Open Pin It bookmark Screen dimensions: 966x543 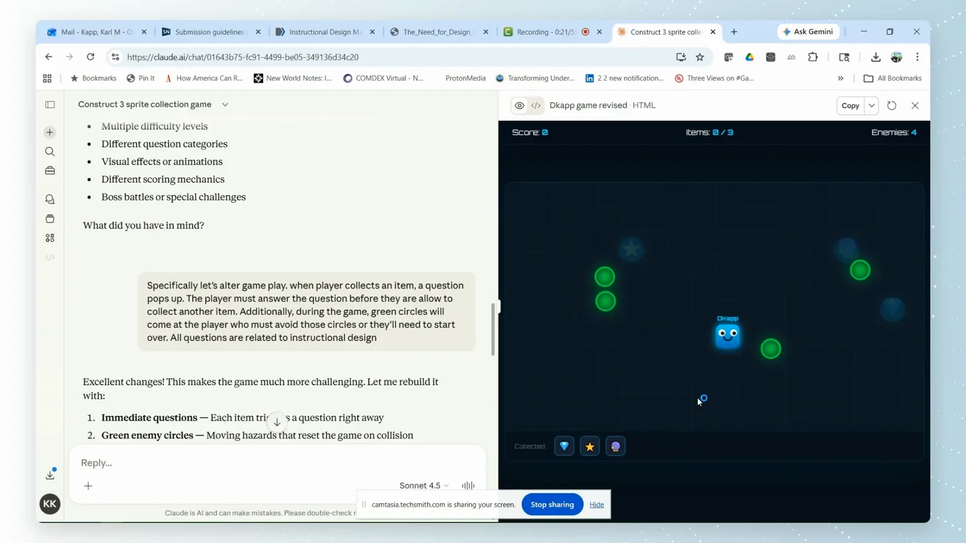pos(141,78)
